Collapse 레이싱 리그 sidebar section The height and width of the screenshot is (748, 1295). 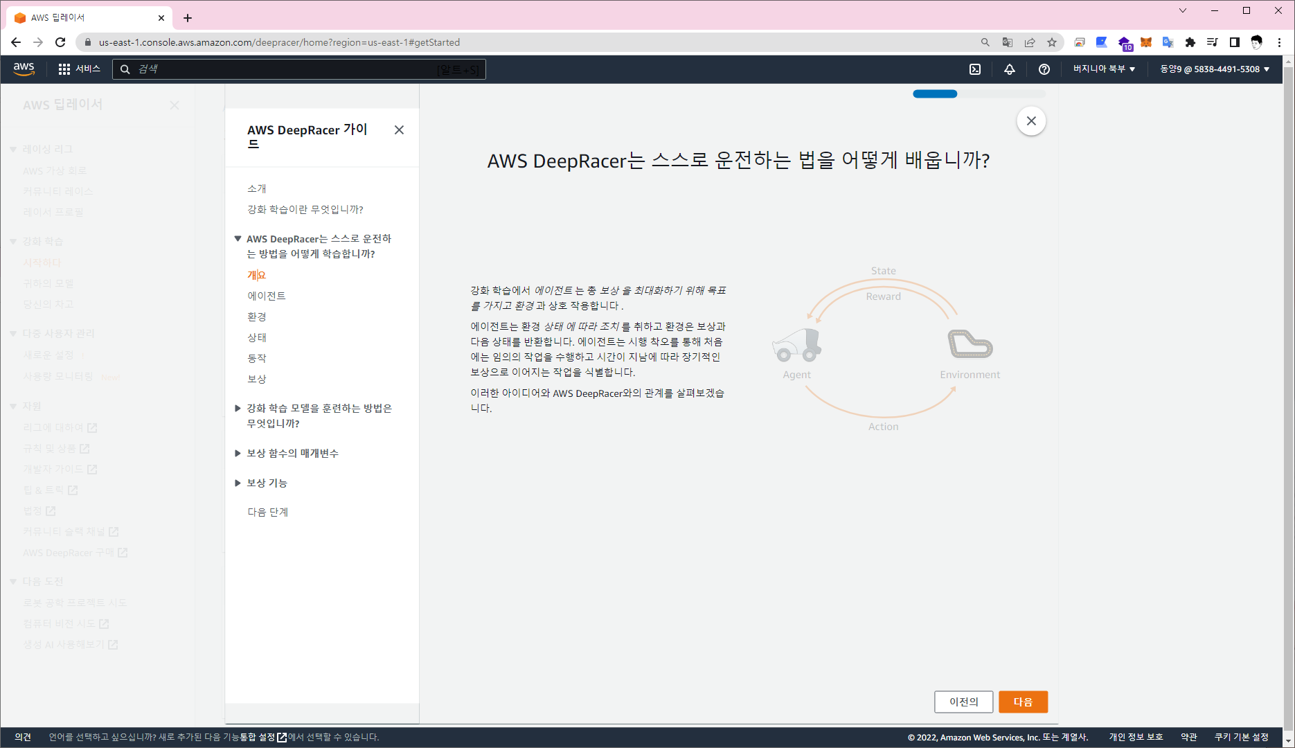click(x=13, y=150)
